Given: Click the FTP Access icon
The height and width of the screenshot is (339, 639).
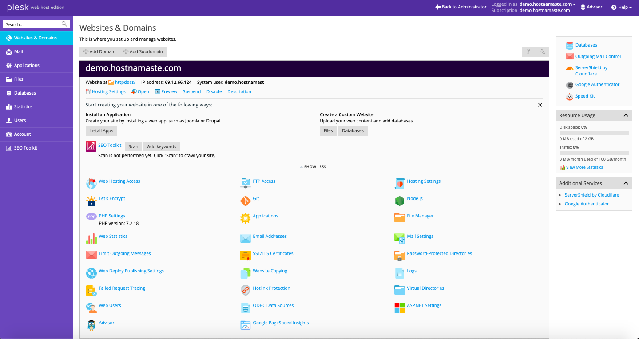Looking at the screenshot, I should (x=246, y=183).
